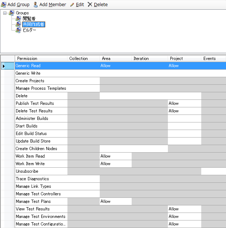Viewport: 226px width, 228px height.
Task: Click the Delete X icon
Action: (x=90, y=4)
